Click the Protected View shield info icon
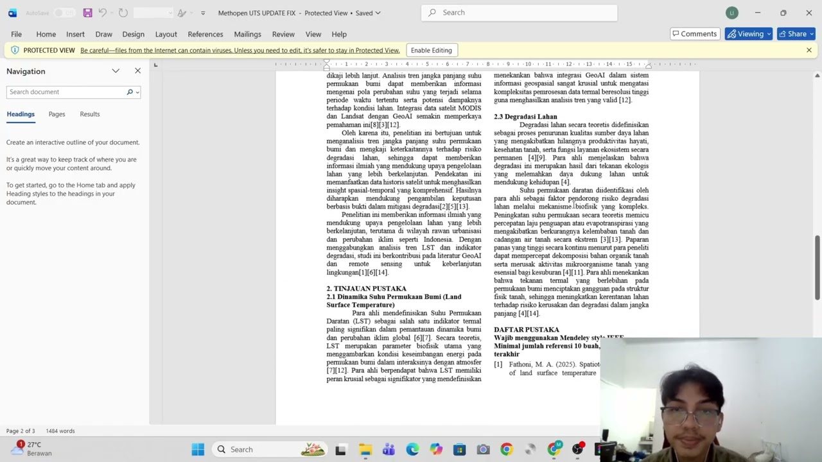This screenshot has height=462, width=822. (14, 50)
